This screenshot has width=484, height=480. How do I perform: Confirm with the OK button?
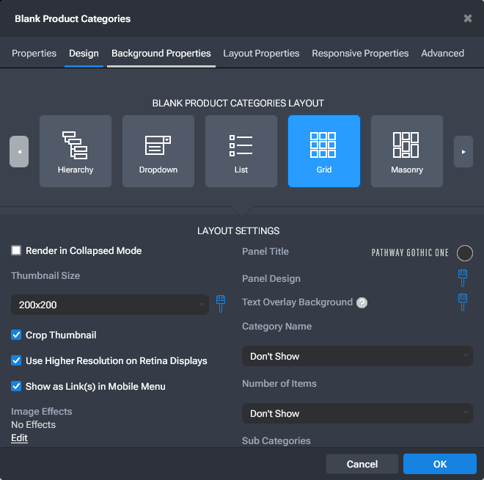pos(440,464)
